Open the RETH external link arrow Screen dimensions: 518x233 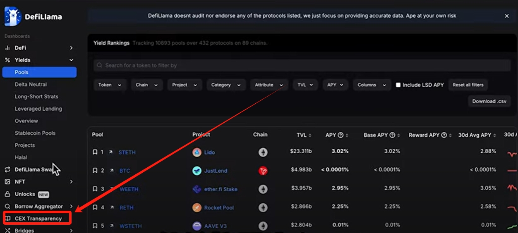click(111, 207)
